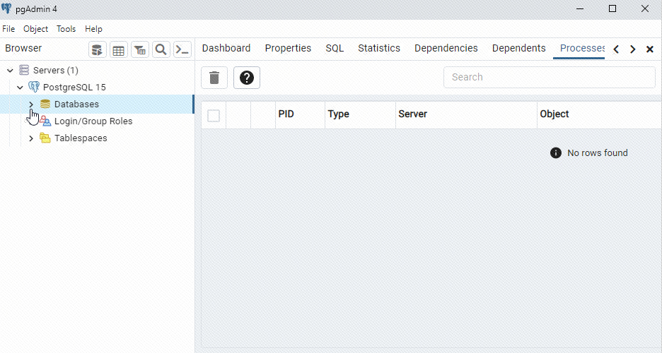
Task: Tick the select-all checkbox in table header
Action: [x=214, y=115]
